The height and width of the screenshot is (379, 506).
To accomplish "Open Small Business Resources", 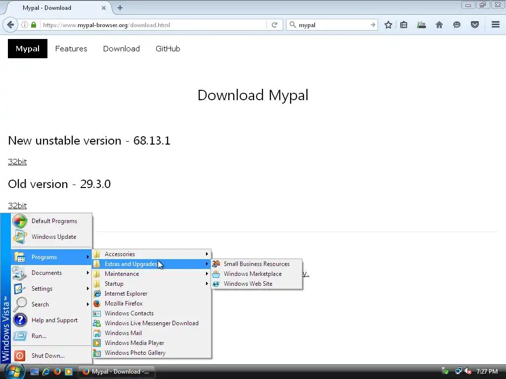I will (257, 264).
